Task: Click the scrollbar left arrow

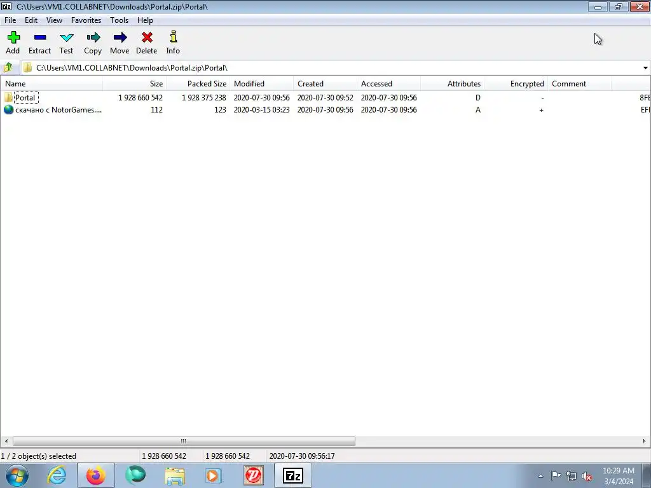Action: [x=6, y=441]
